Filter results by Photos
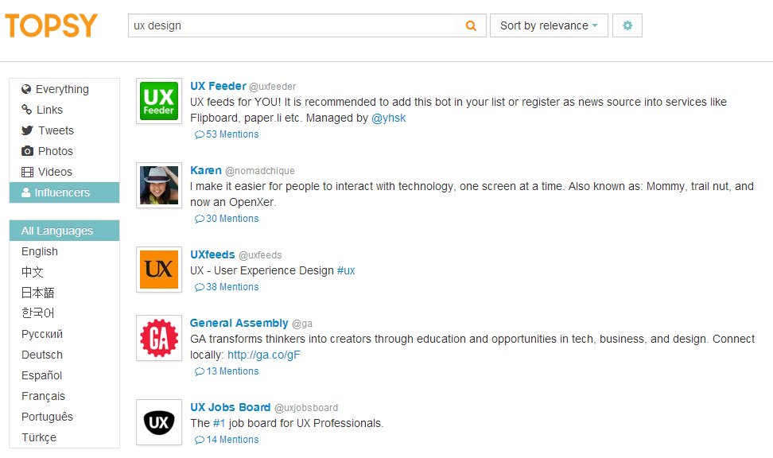773x458 pixels. [55, 151]
